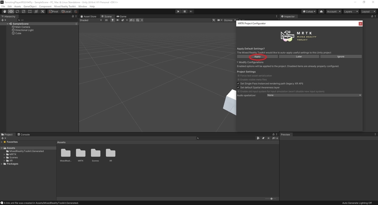Open the Shaded draw mode dropdown
Viewport: 378px width, 205px height.
click(91, 20)
